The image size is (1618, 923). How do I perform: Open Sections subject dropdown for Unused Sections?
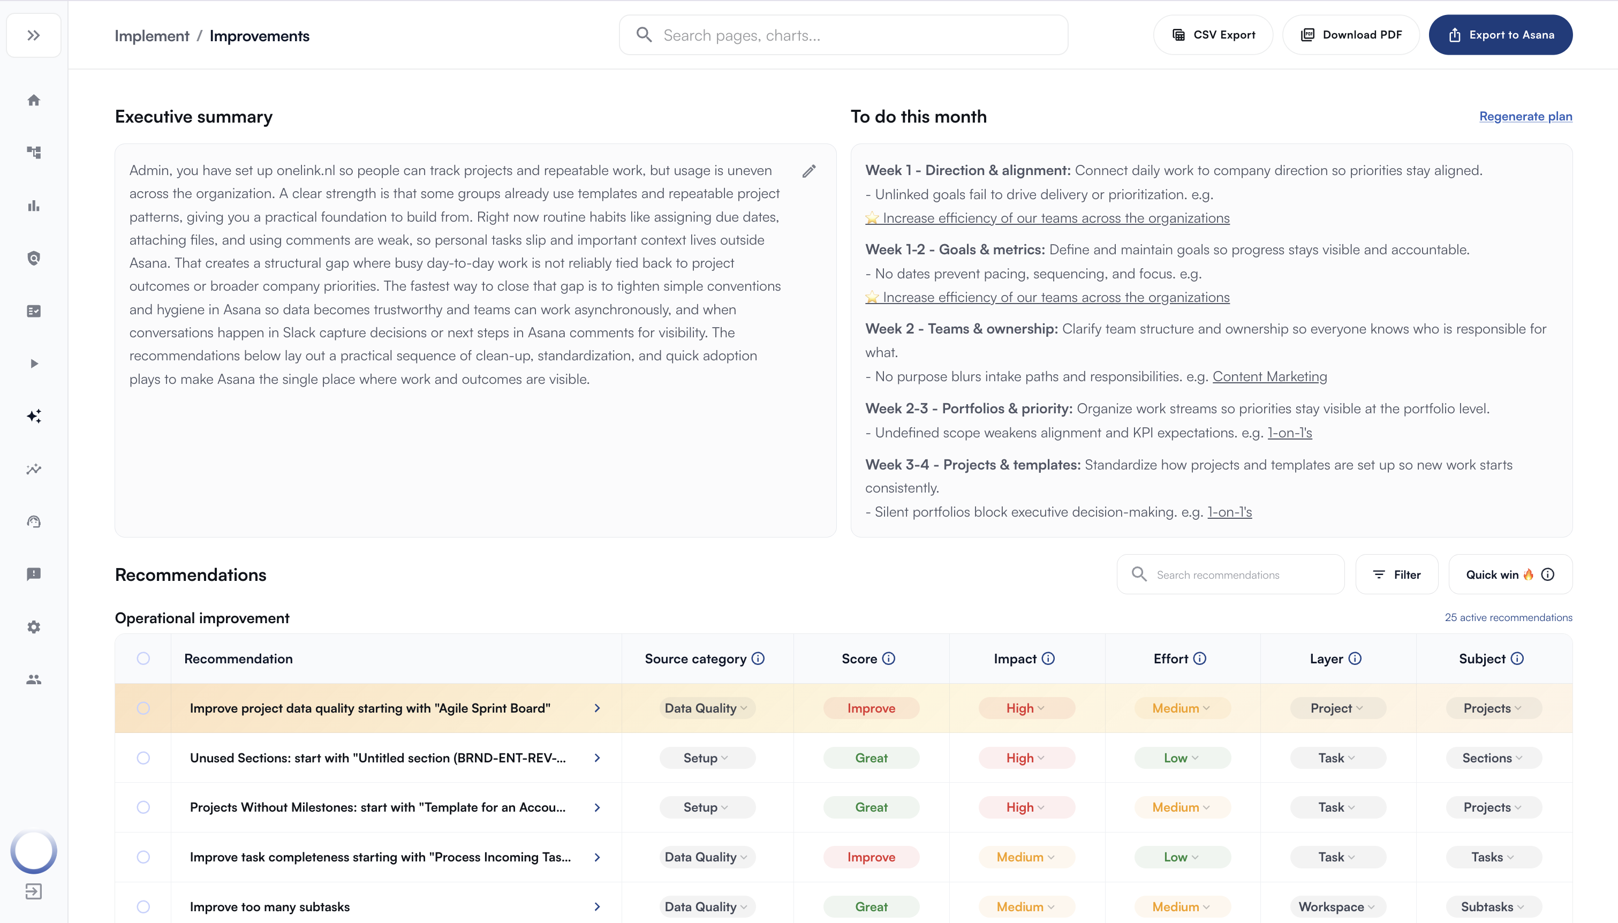(x=1493, y=758)
